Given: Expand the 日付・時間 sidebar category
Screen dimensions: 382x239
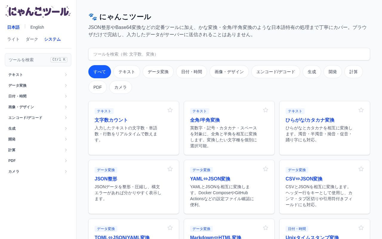Looking at the screenshot, I should click(x=38, y=96).
